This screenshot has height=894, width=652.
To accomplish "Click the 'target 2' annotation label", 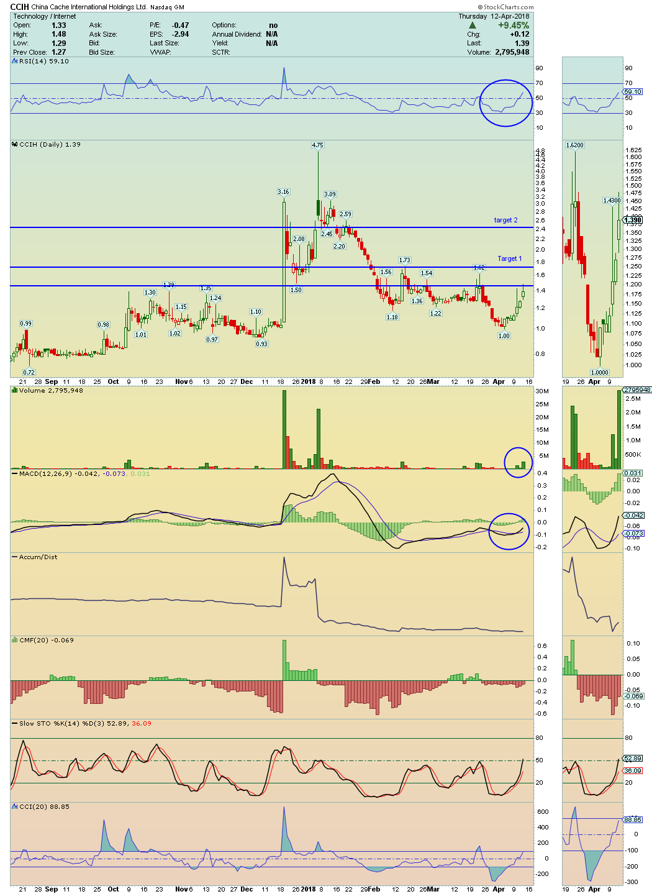I will click(x=505, y=220).
